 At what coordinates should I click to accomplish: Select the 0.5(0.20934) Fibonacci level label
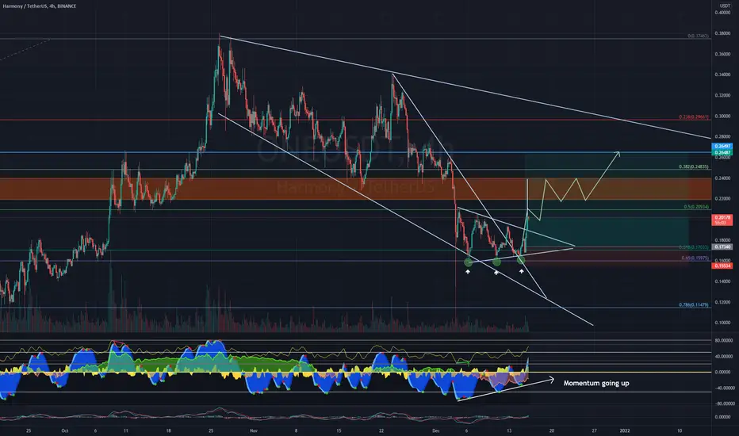696,207
